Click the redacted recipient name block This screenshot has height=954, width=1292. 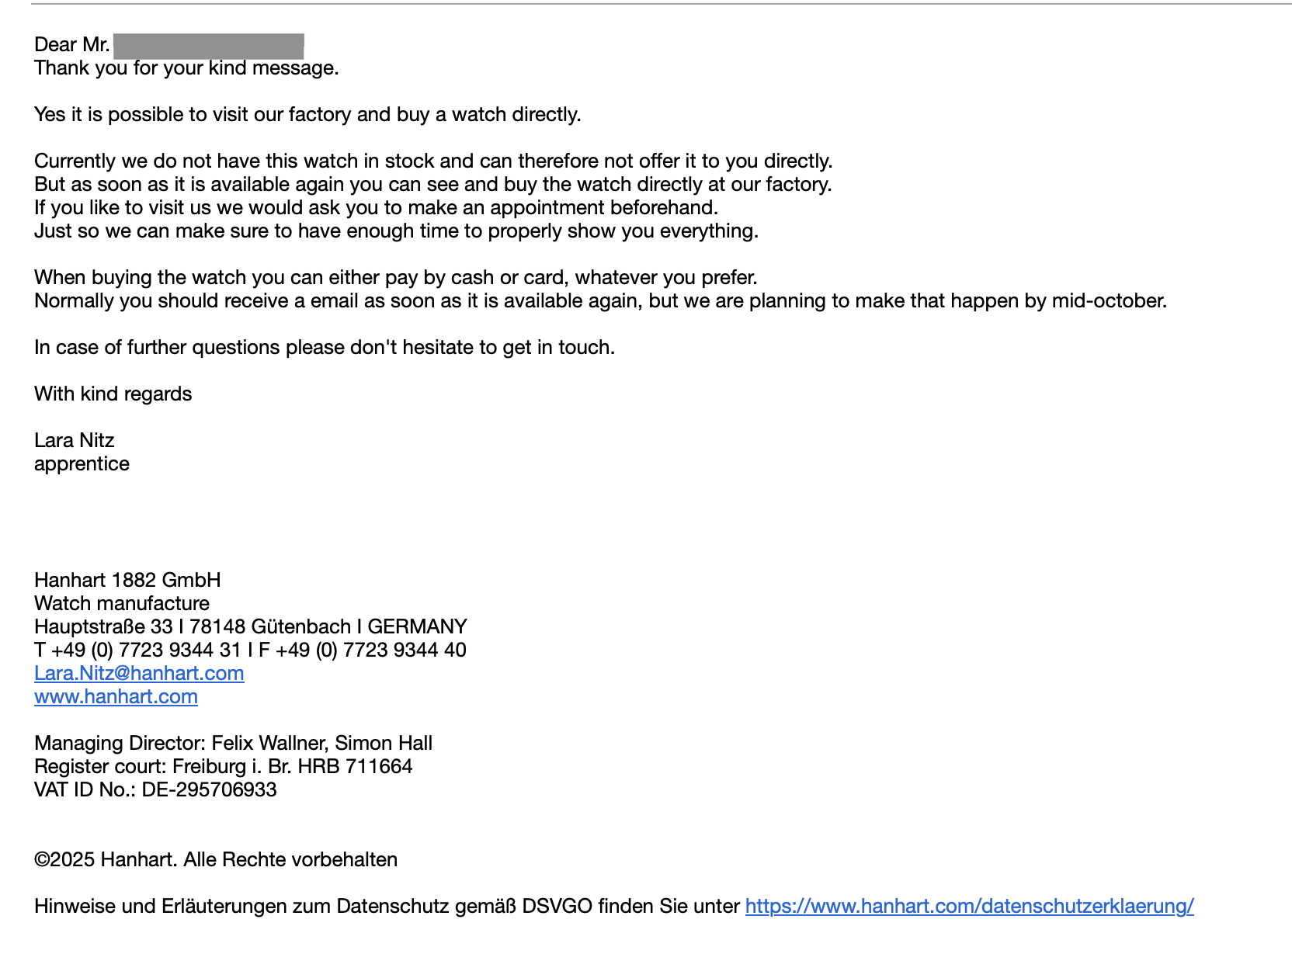tap(208, 46)
